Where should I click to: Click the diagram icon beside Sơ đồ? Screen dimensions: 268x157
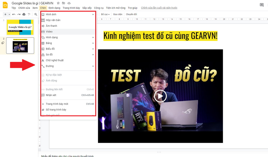(x=43, y=55)
